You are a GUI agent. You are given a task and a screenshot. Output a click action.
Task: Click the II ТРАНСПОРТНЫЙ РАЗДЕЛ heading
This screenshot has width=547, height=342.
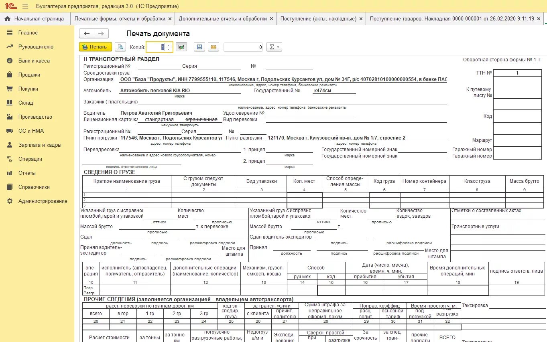[x=121, y=59]
